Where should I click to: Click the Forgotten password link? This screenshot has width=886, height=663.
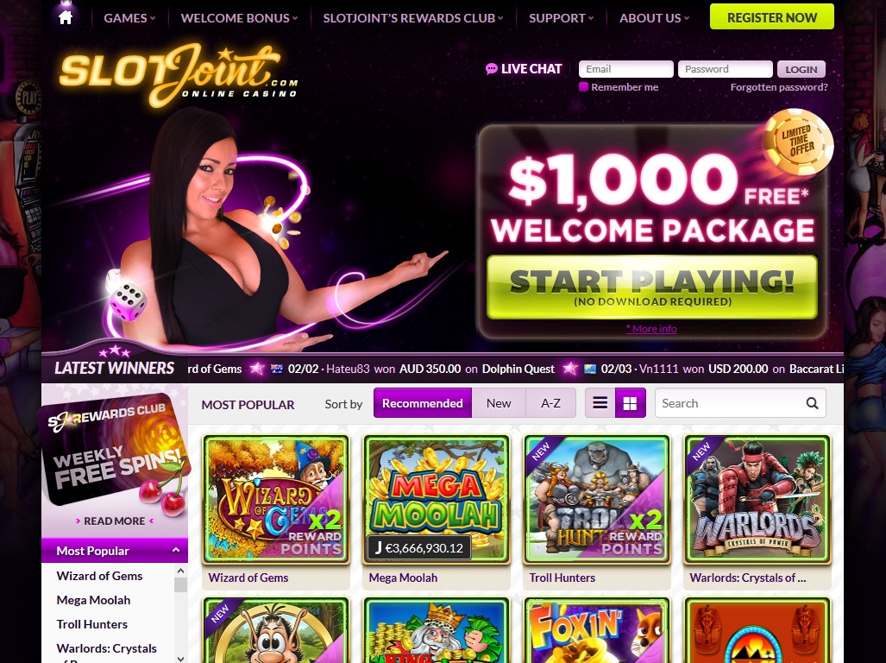coord(779,87)
